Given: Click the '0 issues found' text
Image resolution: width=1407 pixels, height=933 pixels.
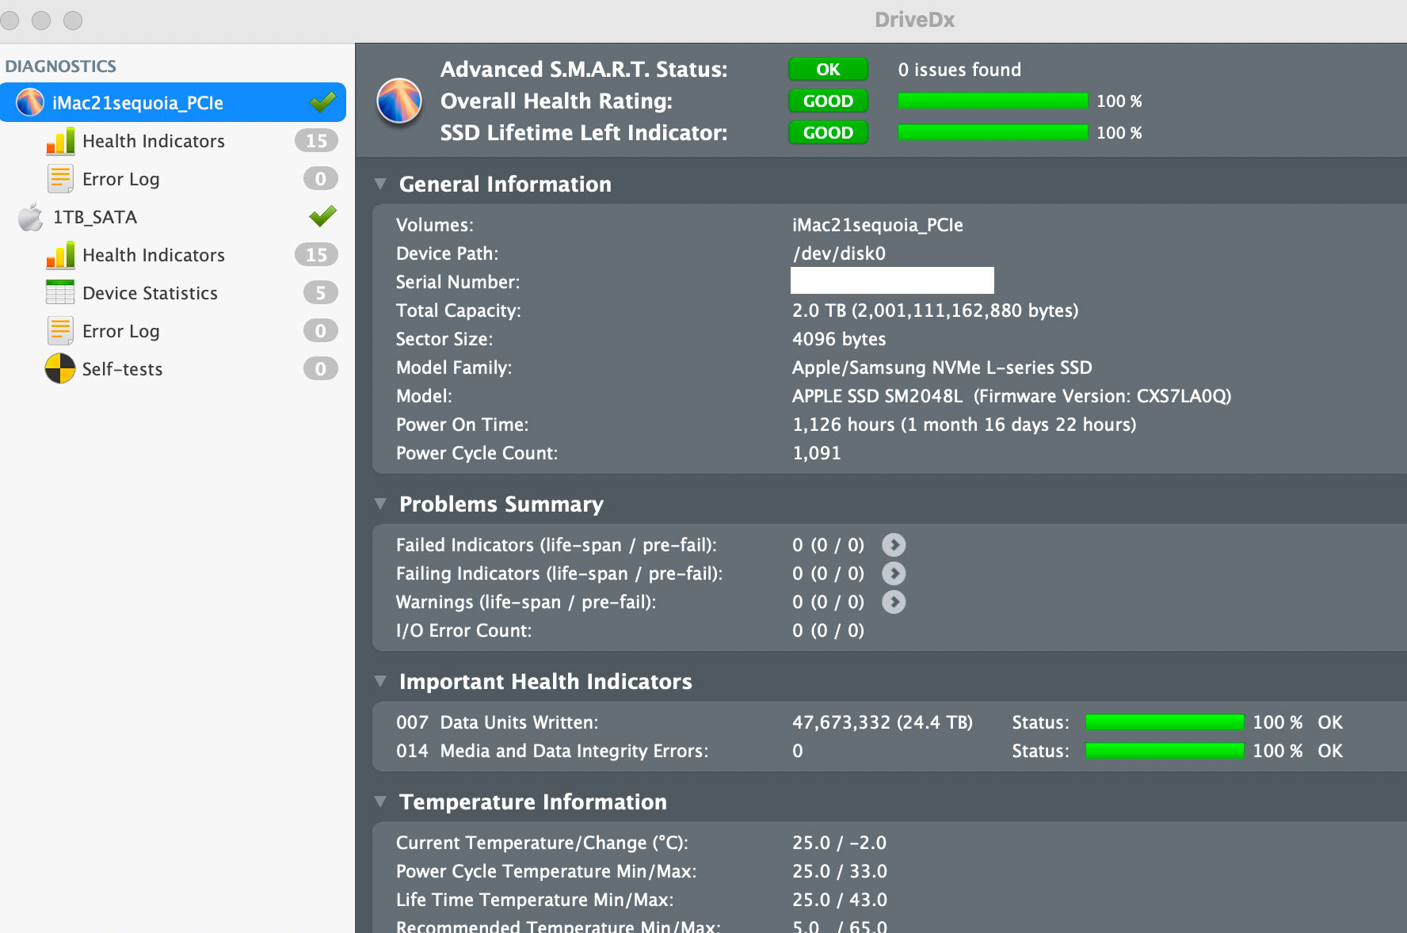Looking at the screenshot, I should [x=959, y=70].
